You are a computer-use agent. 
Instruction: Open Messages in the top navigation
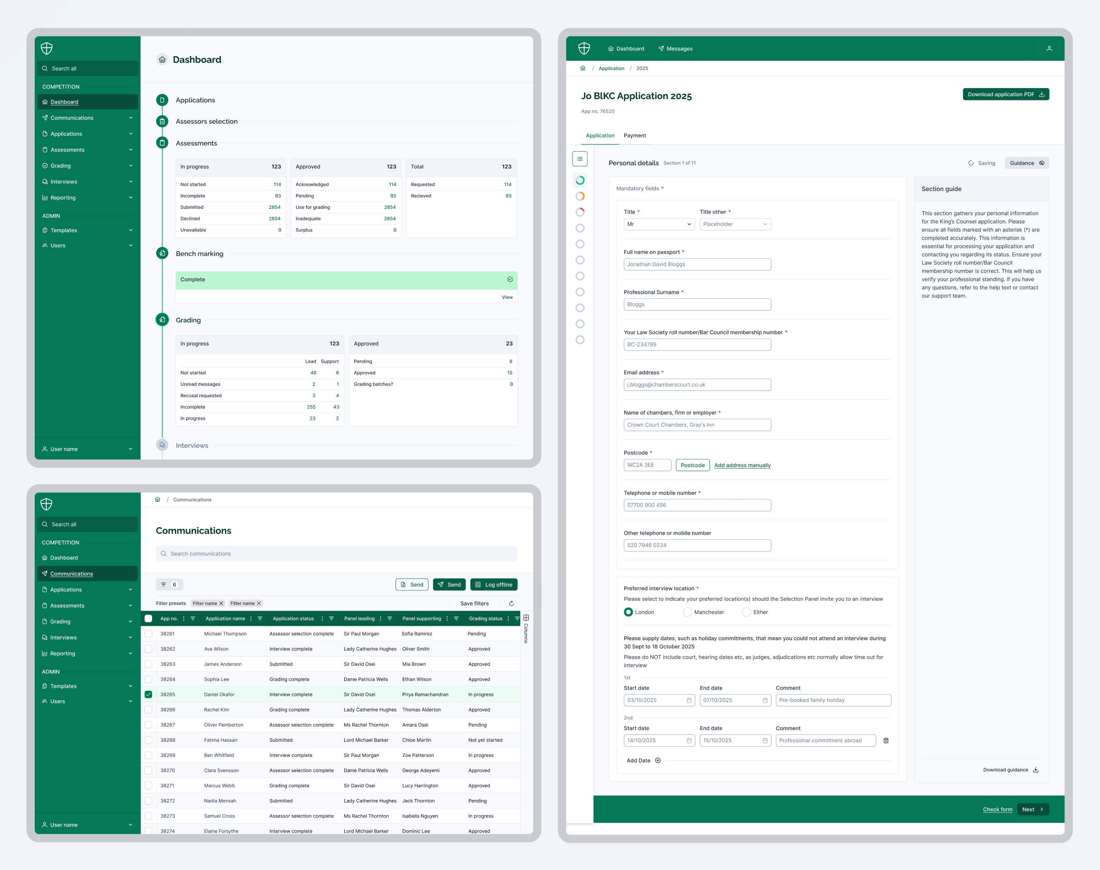coord(675,49)
